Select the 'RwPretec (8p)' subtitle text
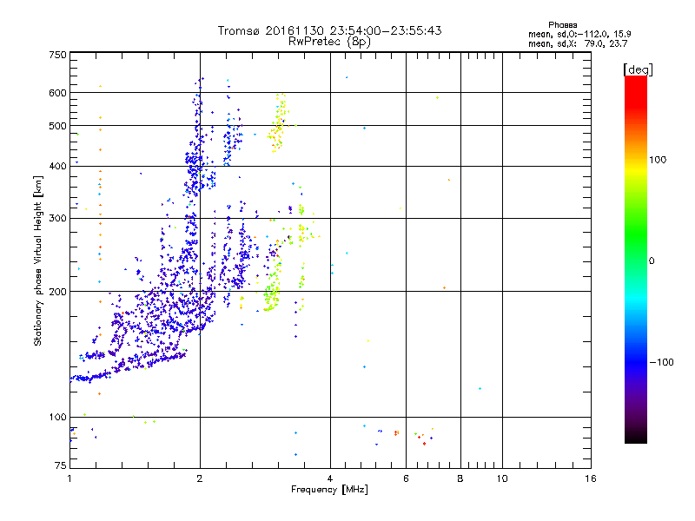Viewport: 695px width, 521px height. pyautogui.click(x=329, y=42)
